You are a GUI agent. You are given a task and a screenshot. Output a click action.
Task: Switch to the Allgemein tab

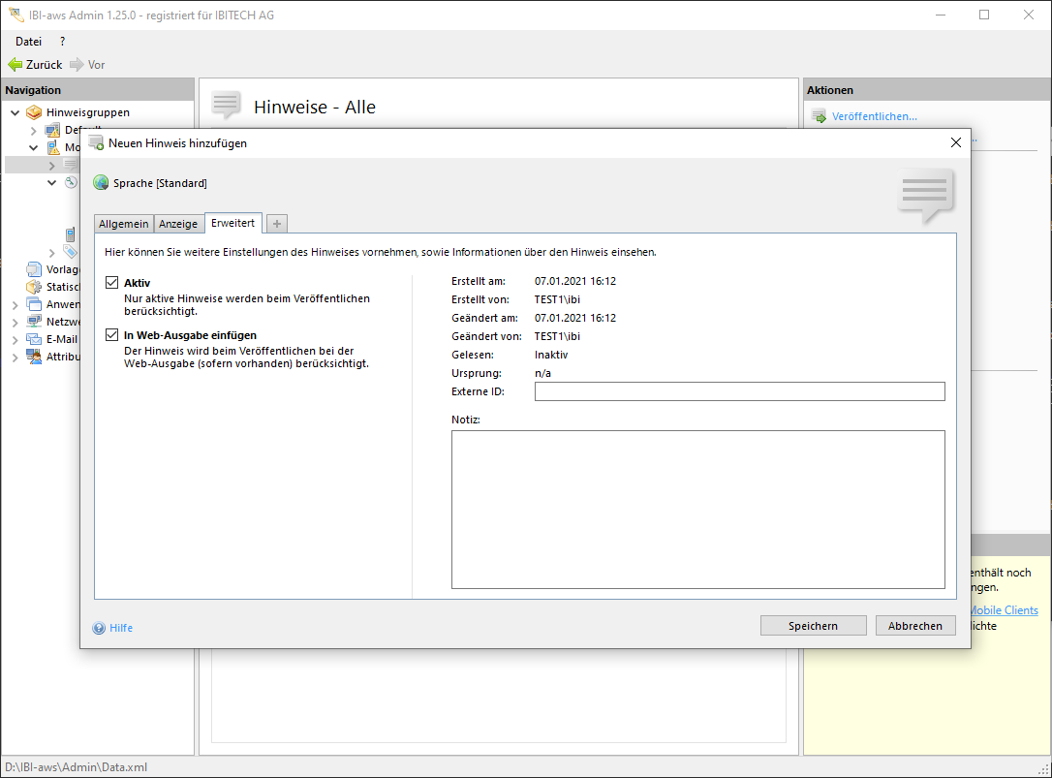pyautogui.click(x=124, y=224)
